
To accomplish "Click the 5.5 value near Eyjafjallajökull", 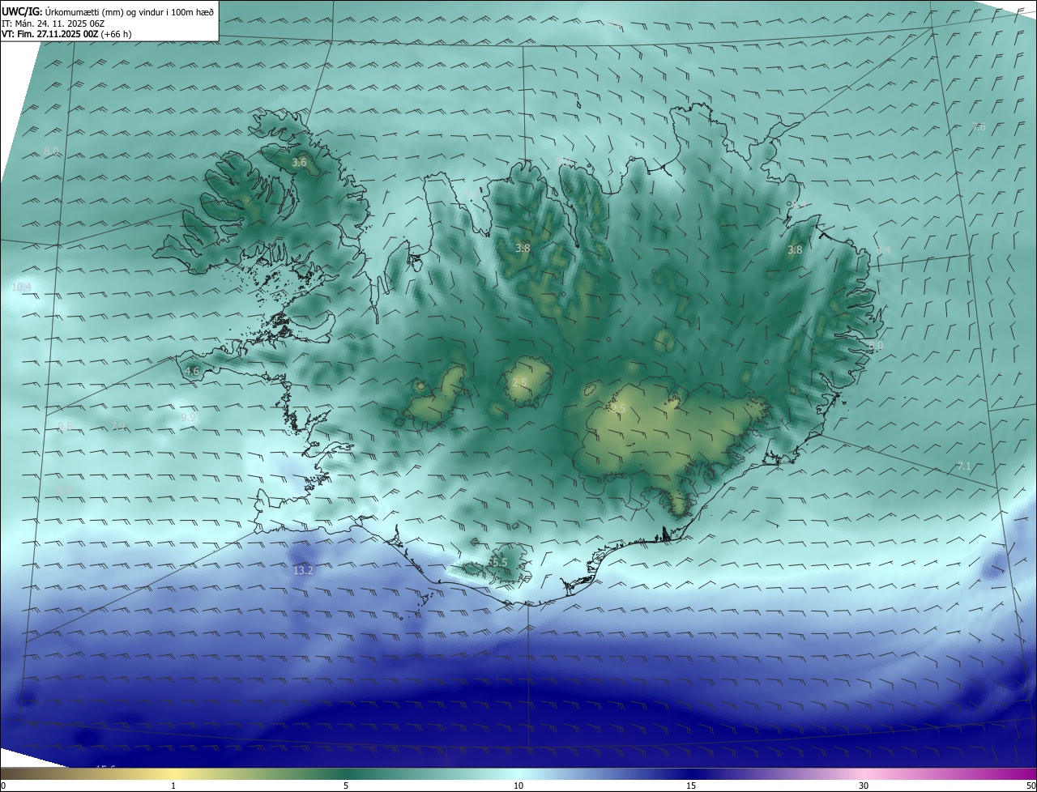I will pyautogui.click(x=498, y=562).
